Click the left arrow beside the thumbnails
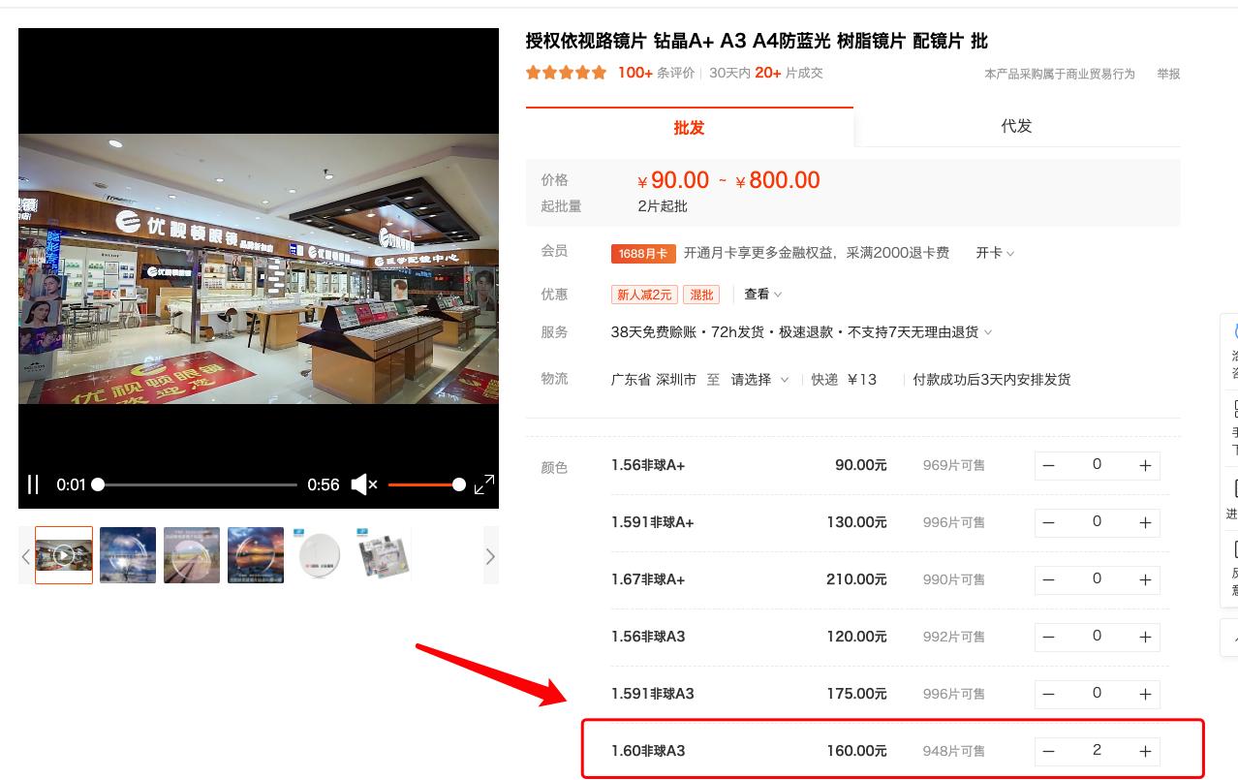Viewport: 1238px width, 780px height. click(x=26, y=554)
